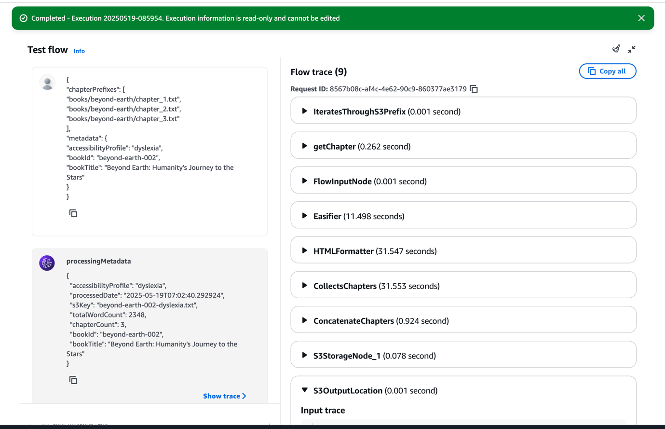Dismiss the completed execution banner

tap(641, 18)
